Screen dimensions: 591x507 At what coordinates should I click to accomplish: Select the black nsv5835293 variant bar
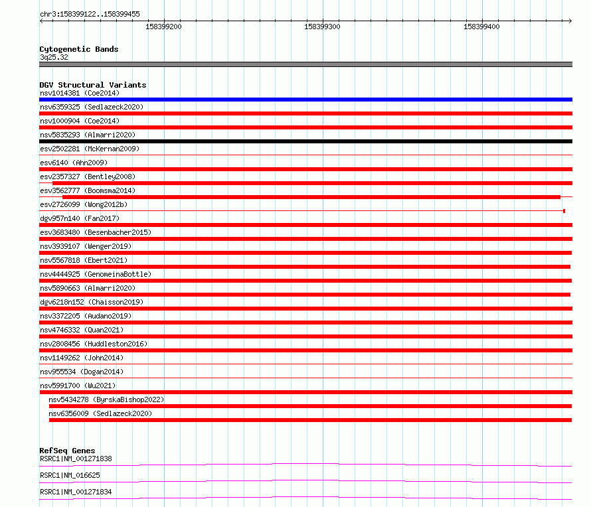(305, 141)
